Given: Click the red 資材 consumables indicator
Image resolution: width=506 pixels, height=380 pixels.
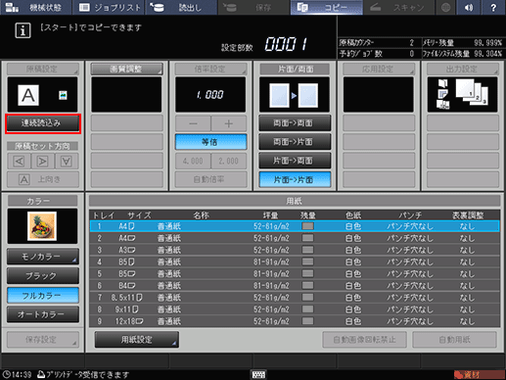Looking at the screenshot, I should tap(479, 374).
